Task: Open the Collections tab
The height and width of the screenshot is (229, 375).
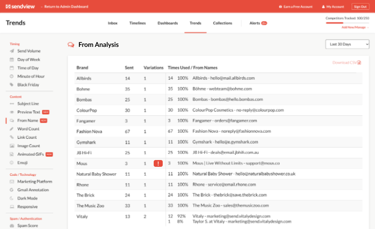Action: click(x=222, y=23)
